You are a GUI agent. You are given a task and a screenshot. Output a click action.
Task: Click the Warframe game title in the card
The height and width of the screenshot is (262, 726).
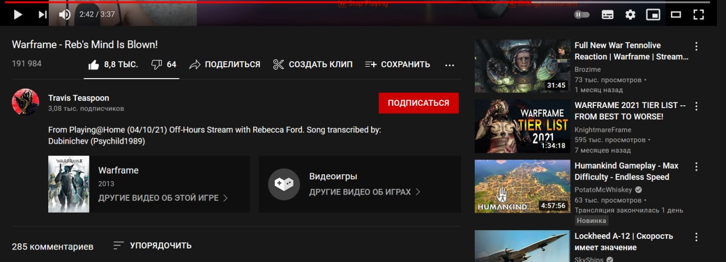coord(118,170)
